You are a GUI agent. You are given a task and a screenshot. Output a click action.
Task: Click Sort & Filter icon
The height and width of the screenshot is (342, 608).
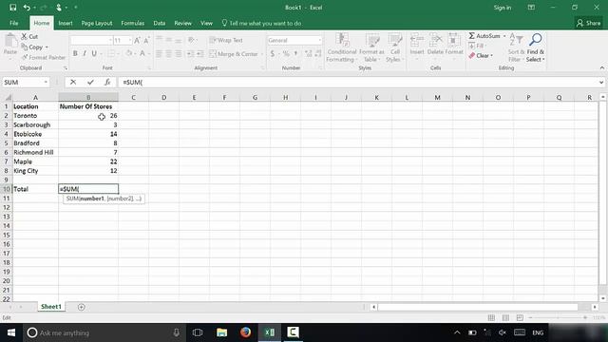click(x=516, y=39)
